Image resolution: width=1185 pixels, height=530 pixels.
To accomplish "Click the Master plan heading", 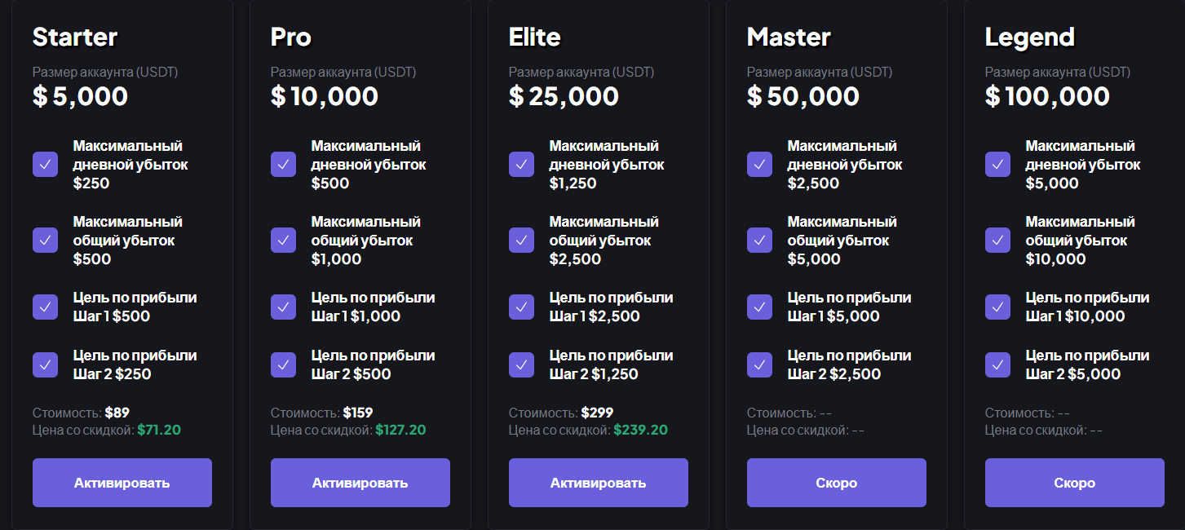I will [789, 38].
